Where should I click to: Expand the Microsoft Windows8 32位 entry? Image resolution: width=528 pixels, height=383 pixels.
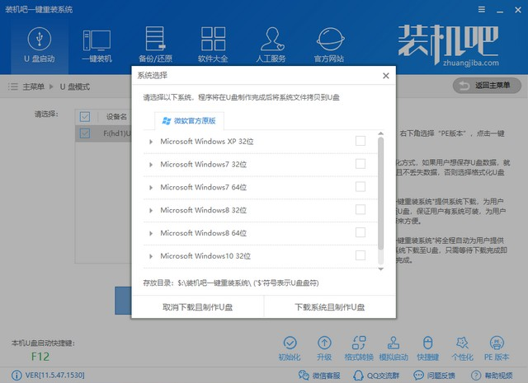(152, 210)
